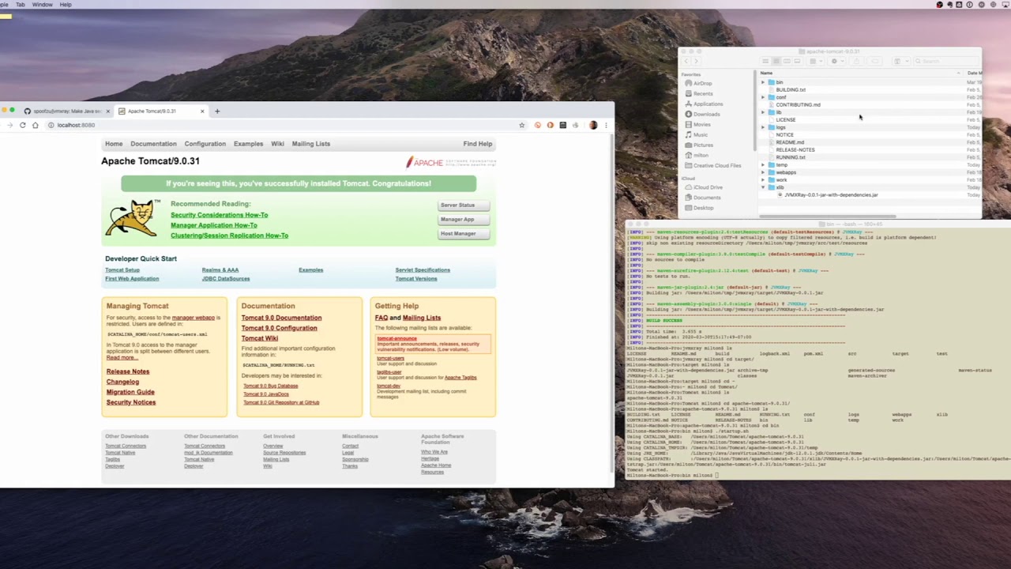Image resolution: width=1011 pixels, height=569 pixels.
Task: Click the site info icon beside localhost:8080
Action: pos(51,125)
